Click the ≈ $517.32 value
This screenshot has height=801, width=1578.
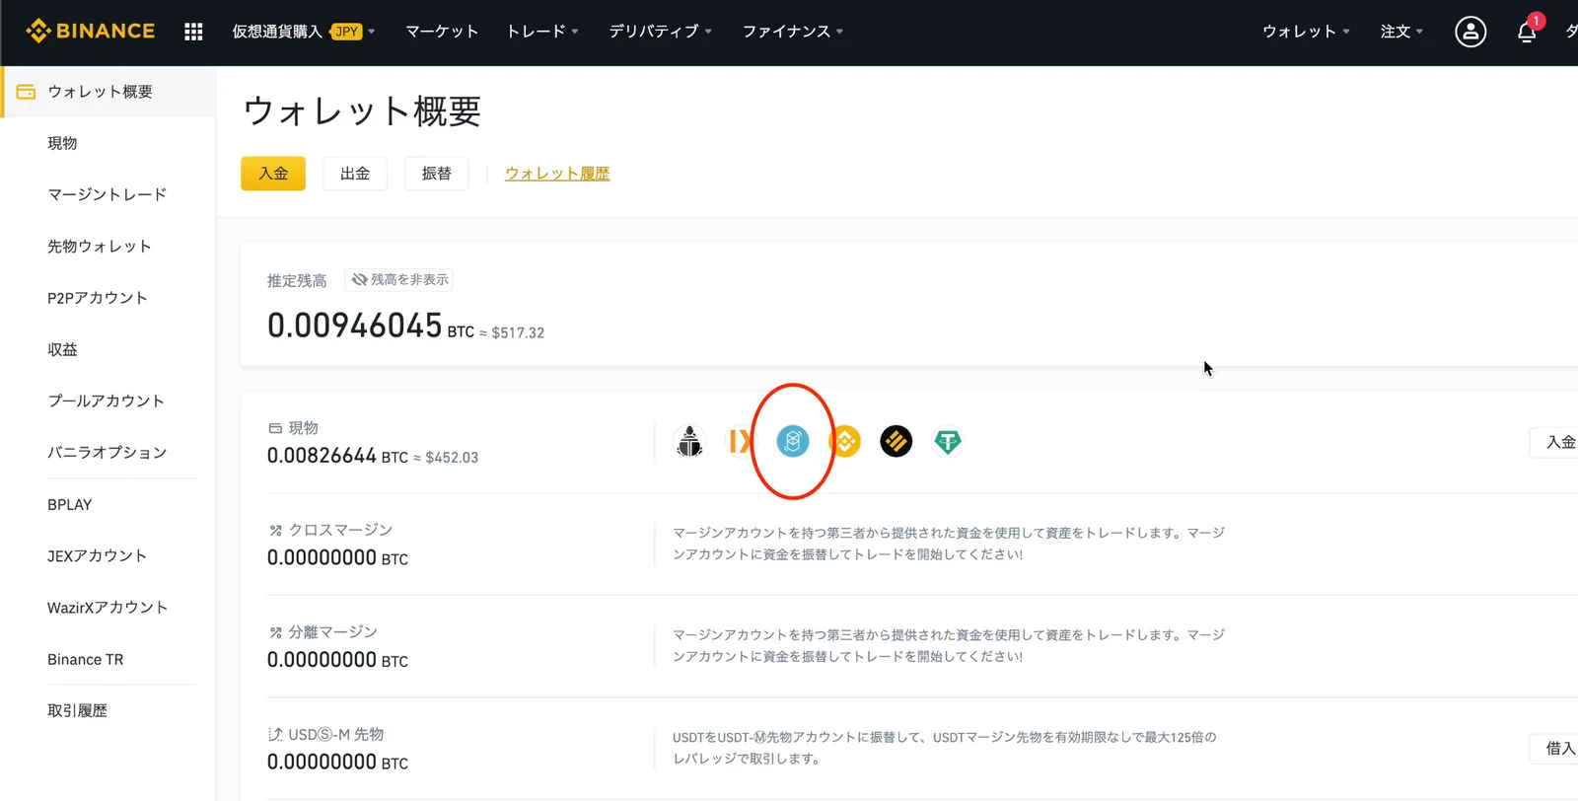click(512, 332)
